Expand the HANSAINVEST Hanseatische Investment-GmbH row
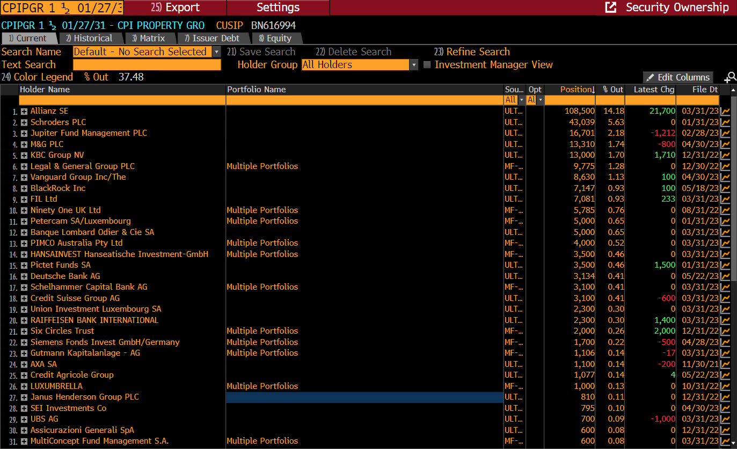Screen dimensions: 737x449 (x=24, y=254)
